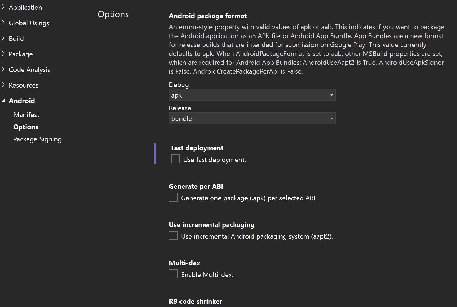This screenshot has width=457, height=307.
Task: Check Generate one package per selected ABI
Action: point(173,197)
